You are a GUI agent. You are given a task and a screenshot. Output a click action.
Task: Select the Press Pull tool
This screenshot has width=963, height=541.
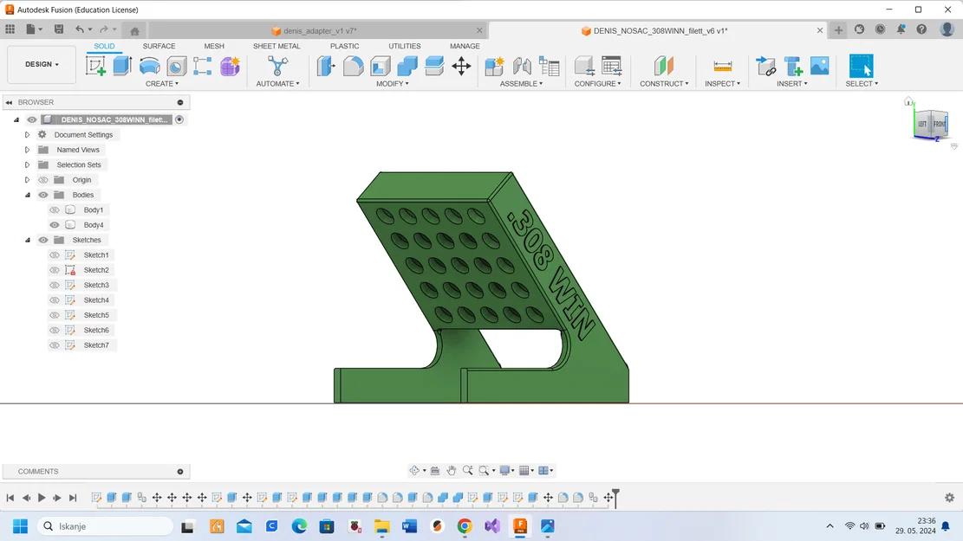click(x=326, y=67)
